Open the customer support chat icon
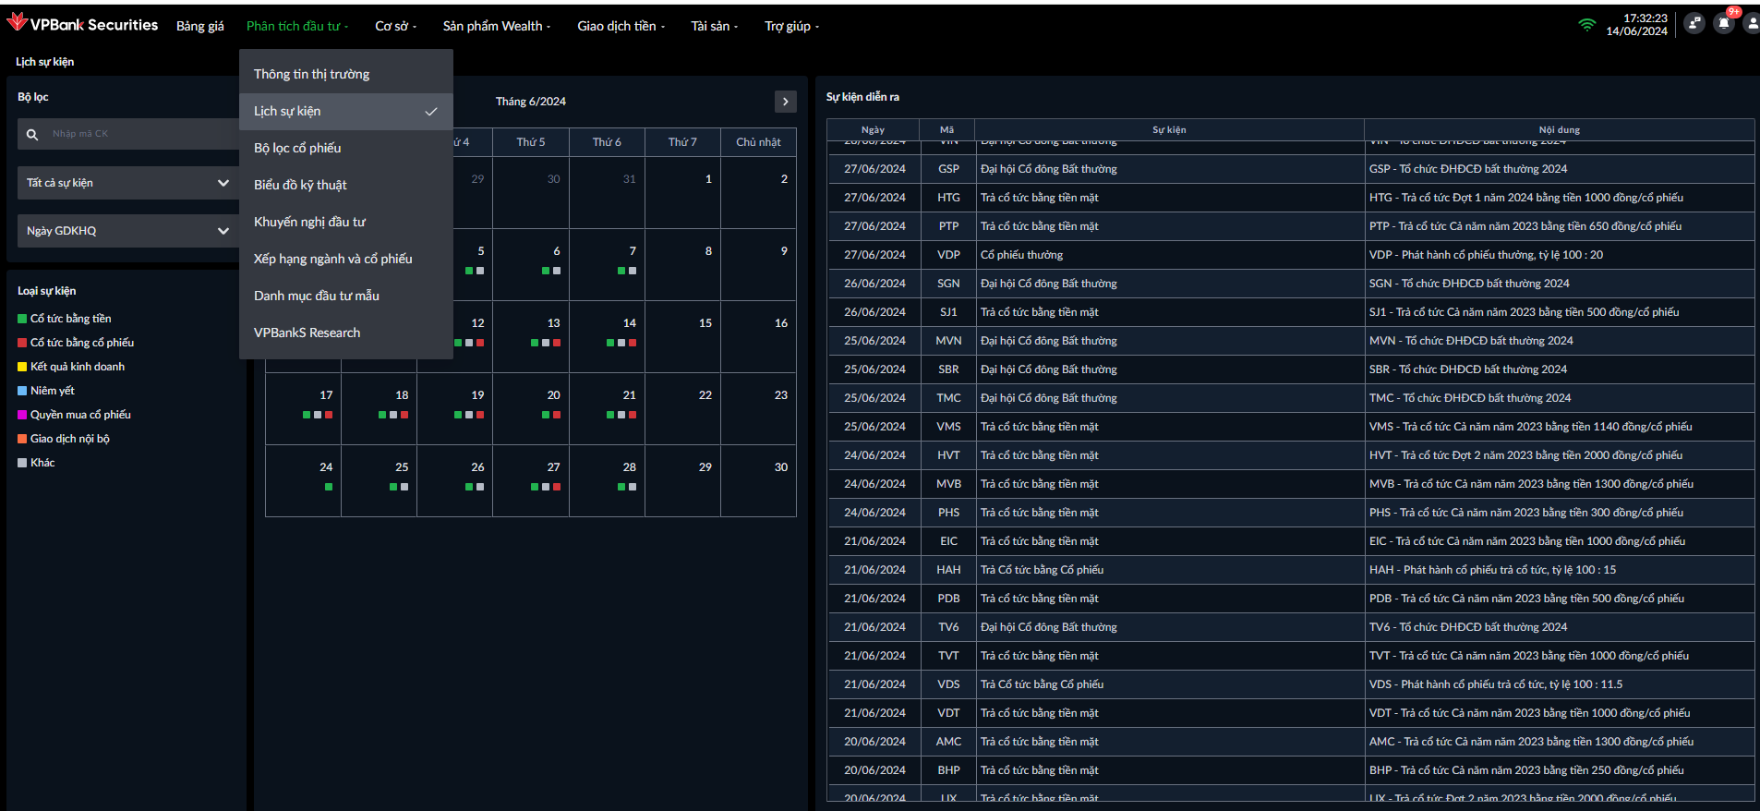Image resolution: width=1760 pixels, height=811 pixels. pyautogui.click(x=1694, y=24)
